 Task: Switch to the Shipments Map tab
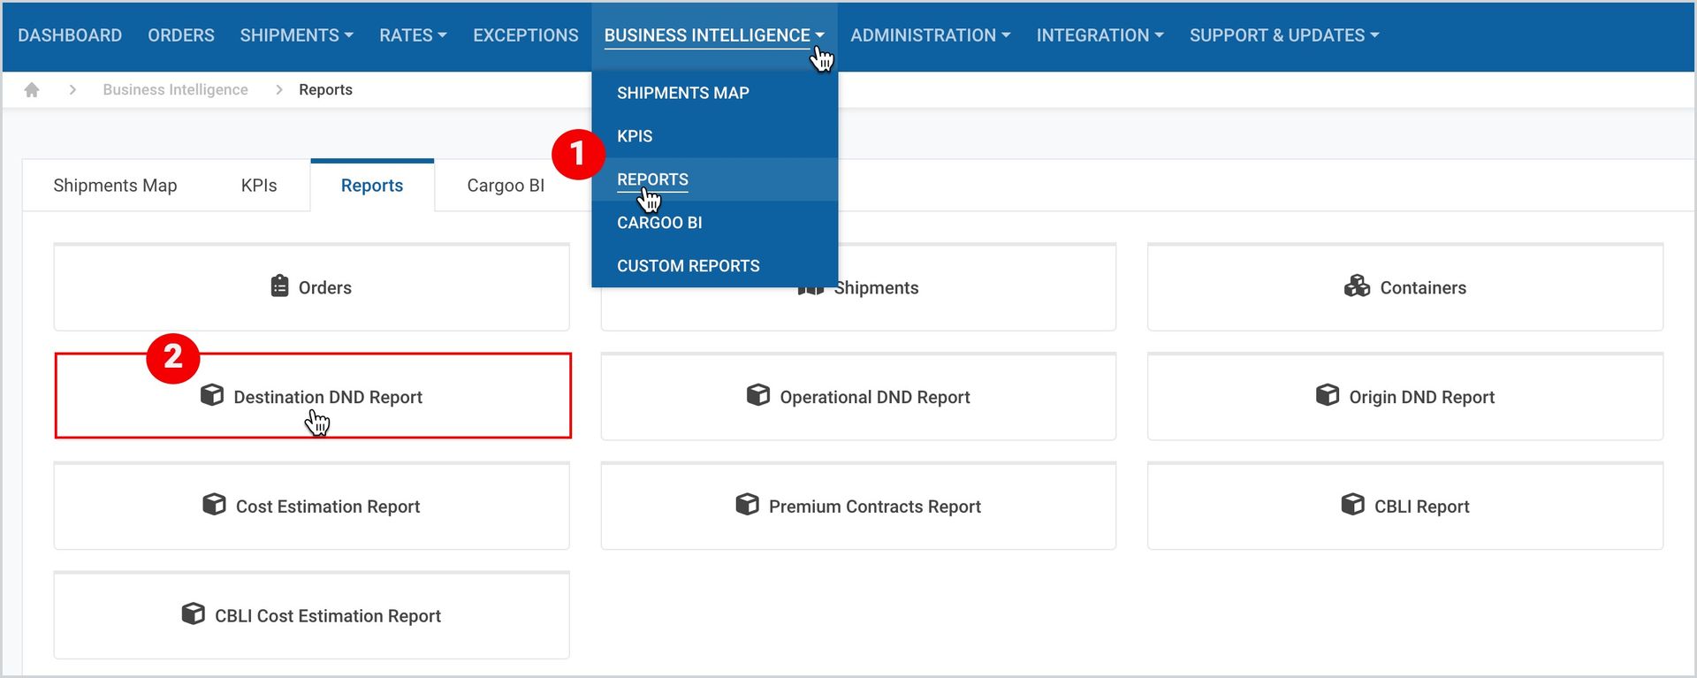point(115,186)
